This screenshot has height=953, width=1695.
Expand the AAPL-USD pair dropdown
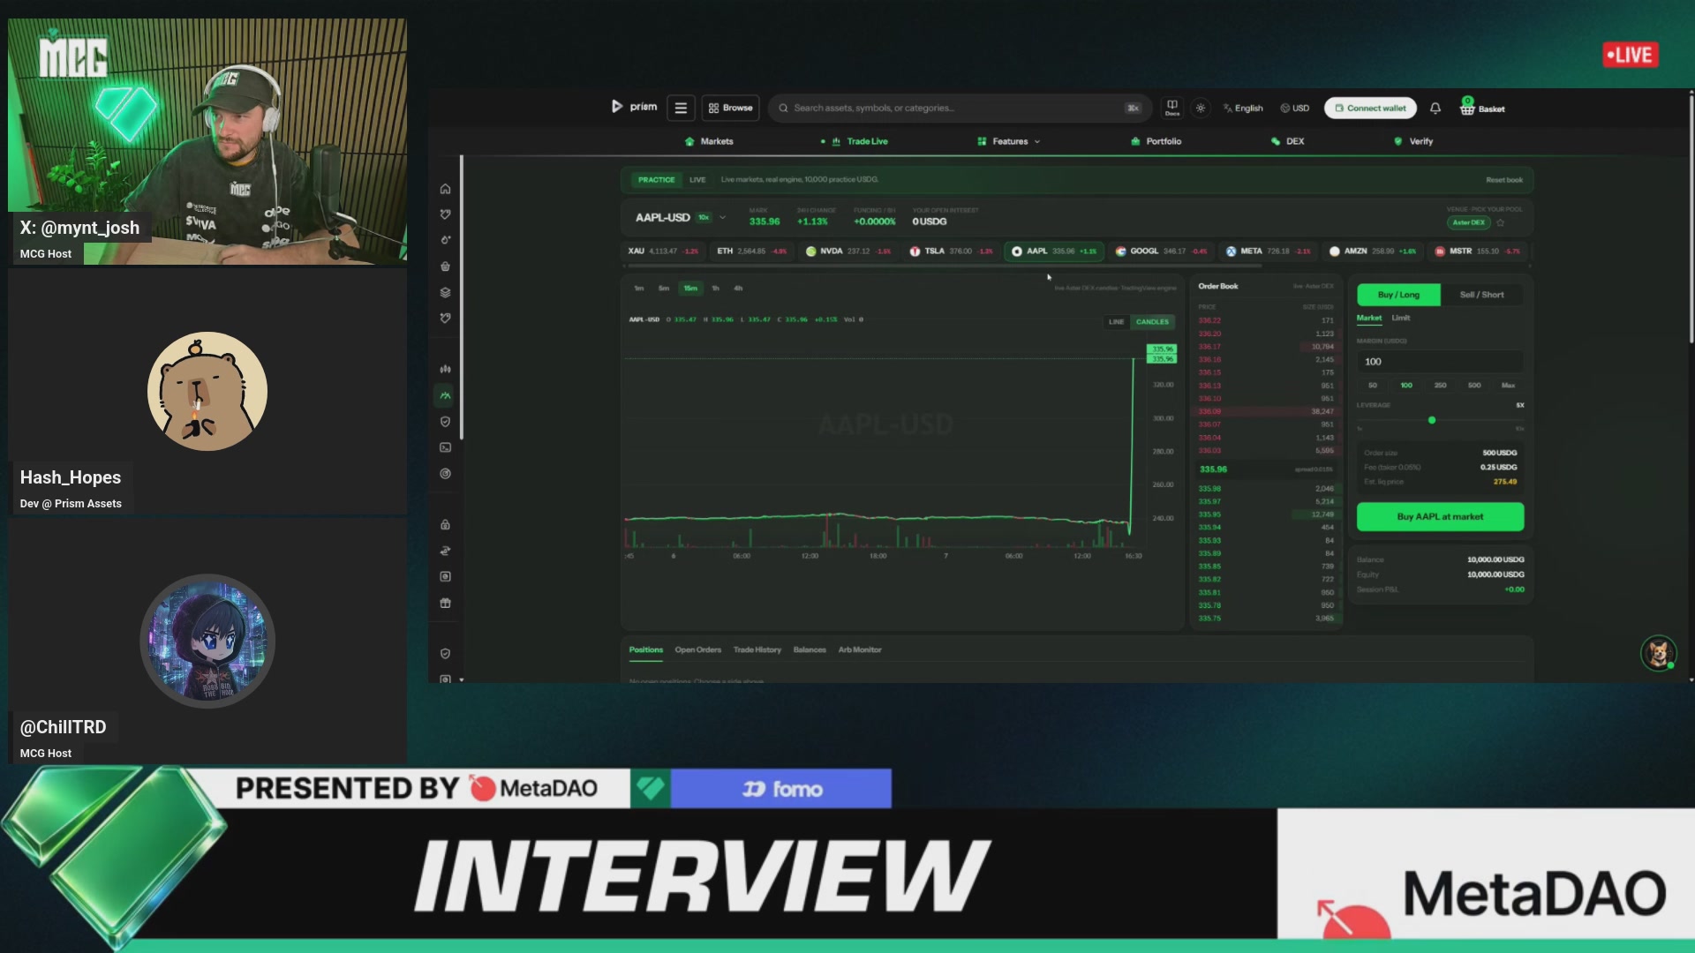tap(722, 218)
